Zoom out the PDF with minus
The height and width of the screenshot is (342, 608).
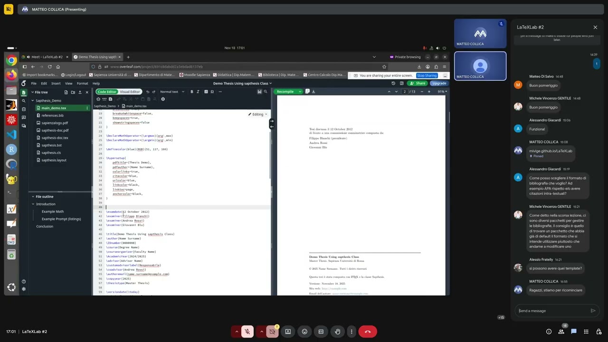(422, 92)
